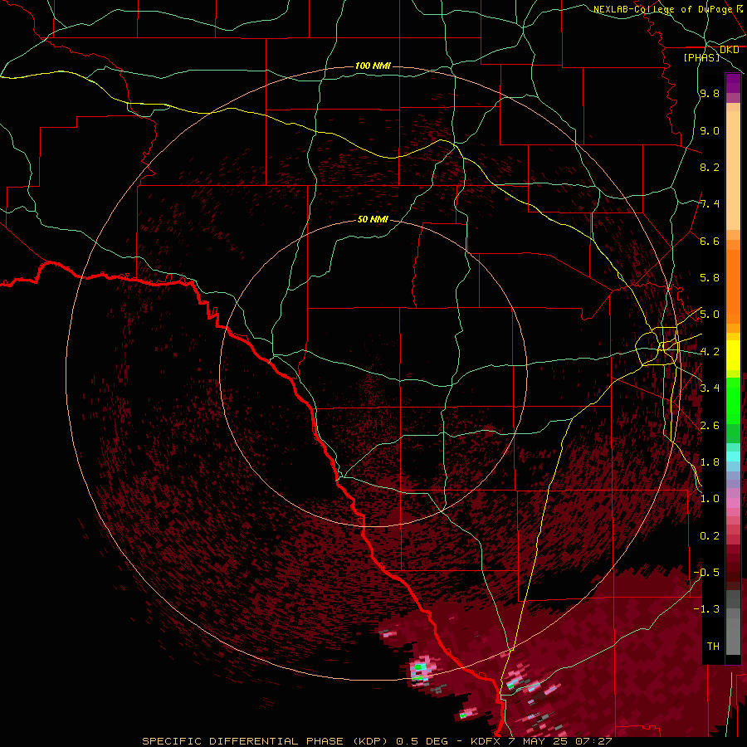Click the TH threshold label on scale
Image resolution: width=747 pixels, height=747 pixels.
pyautogui.click(x=713, y=647)
